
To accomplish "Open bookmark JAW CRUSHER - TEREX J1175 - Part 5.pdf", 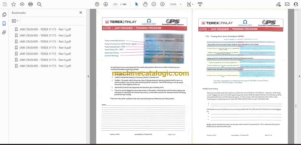I will tap(45, 54).
